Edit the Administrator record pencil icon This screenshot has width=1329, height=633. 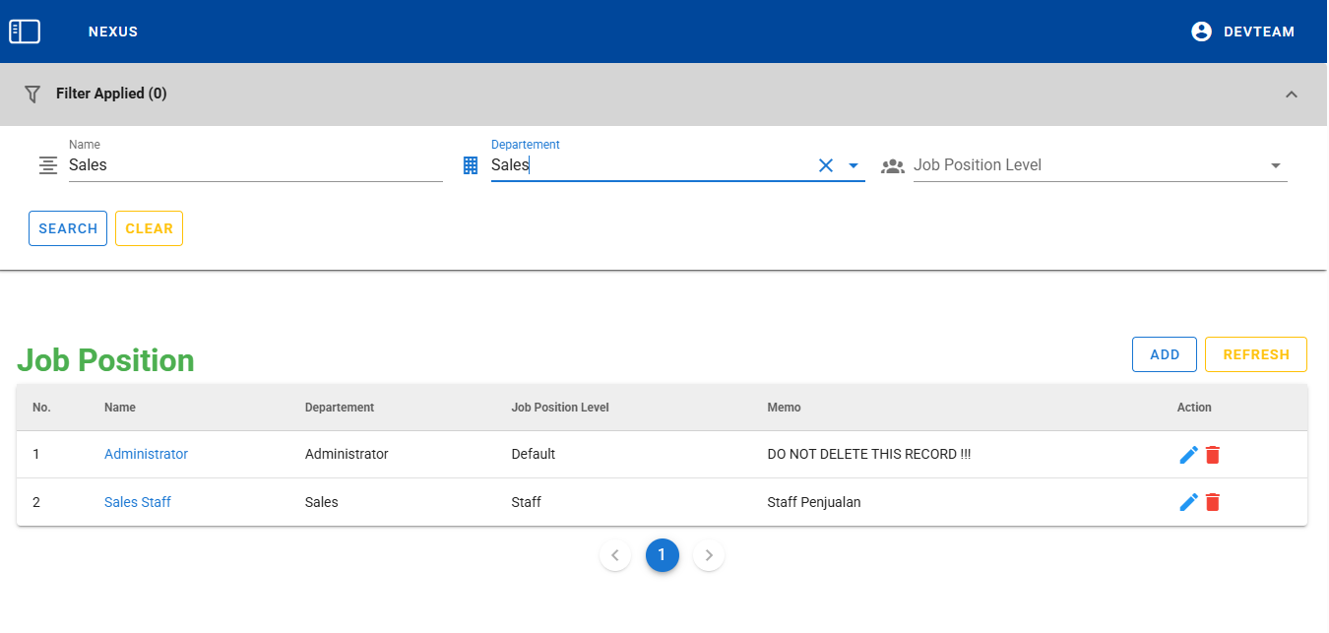(1188, 455)
